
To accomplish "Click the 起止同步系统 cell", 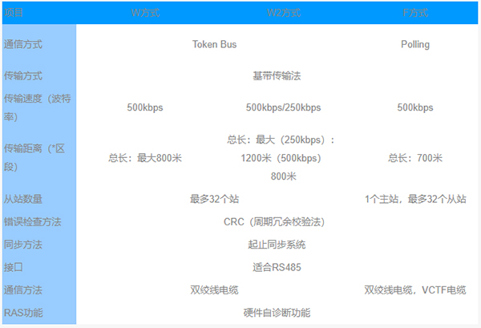I will pos(277,244).
